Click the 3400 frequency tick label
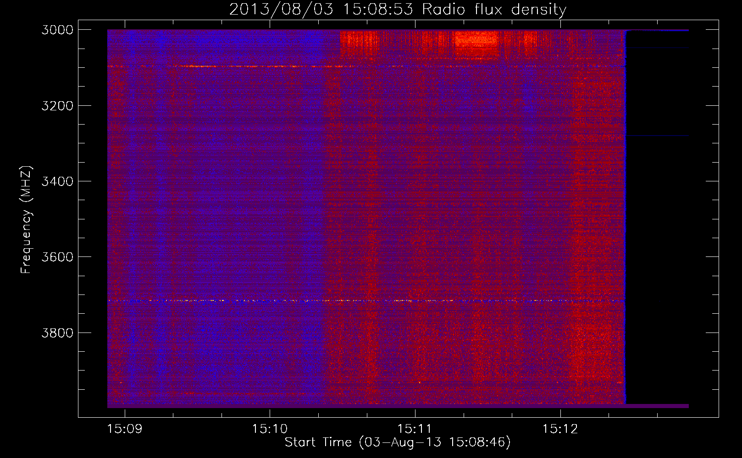The image size is (742, 458). [57, 181]
